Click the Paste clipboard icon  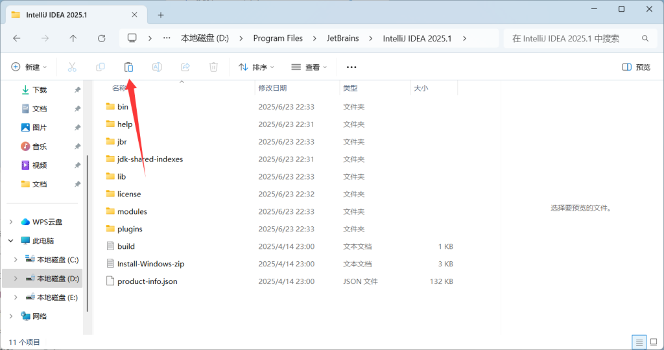click(x=129, y=67)
